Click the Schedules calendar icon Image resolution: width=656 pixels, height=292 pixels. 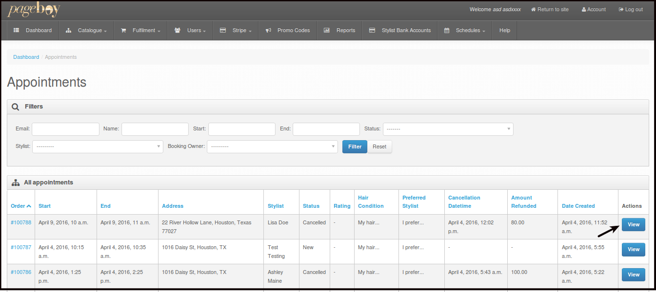[x=447, y=30]
